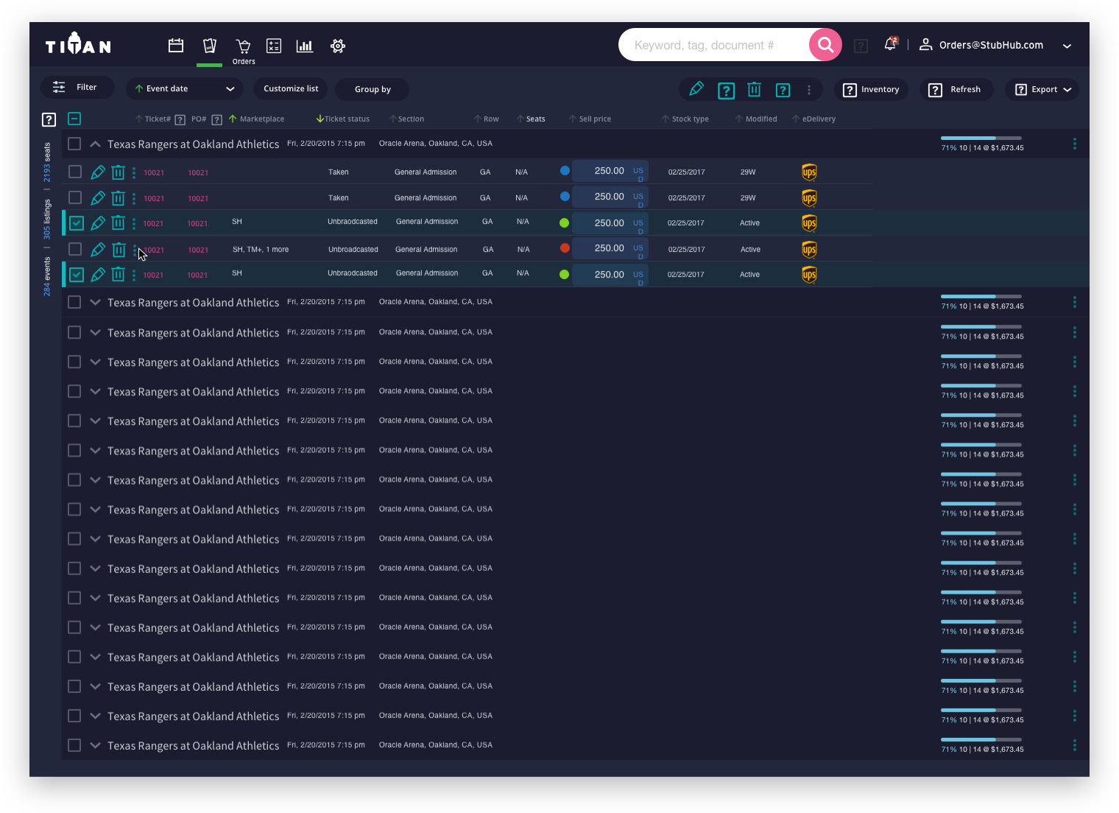Sort by the Sell price column

click(590, 119)
